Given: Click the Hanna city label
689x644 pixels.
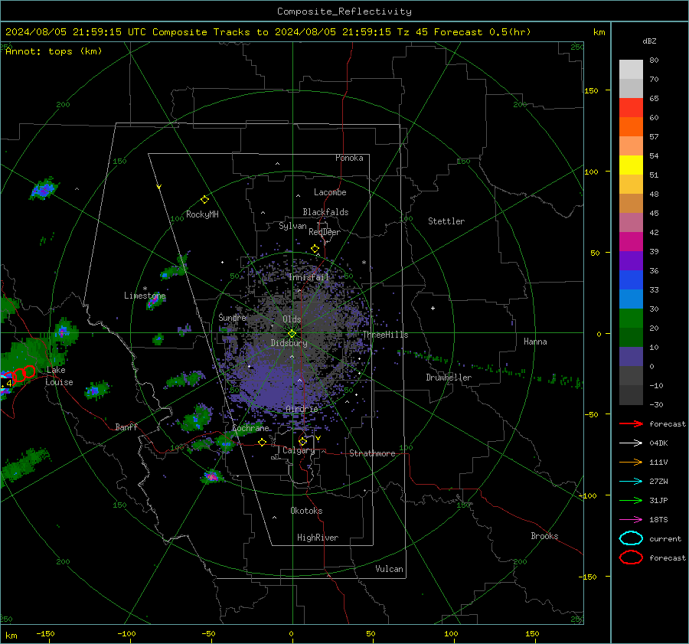Looking at the screenshot, I should click(535, 342).
